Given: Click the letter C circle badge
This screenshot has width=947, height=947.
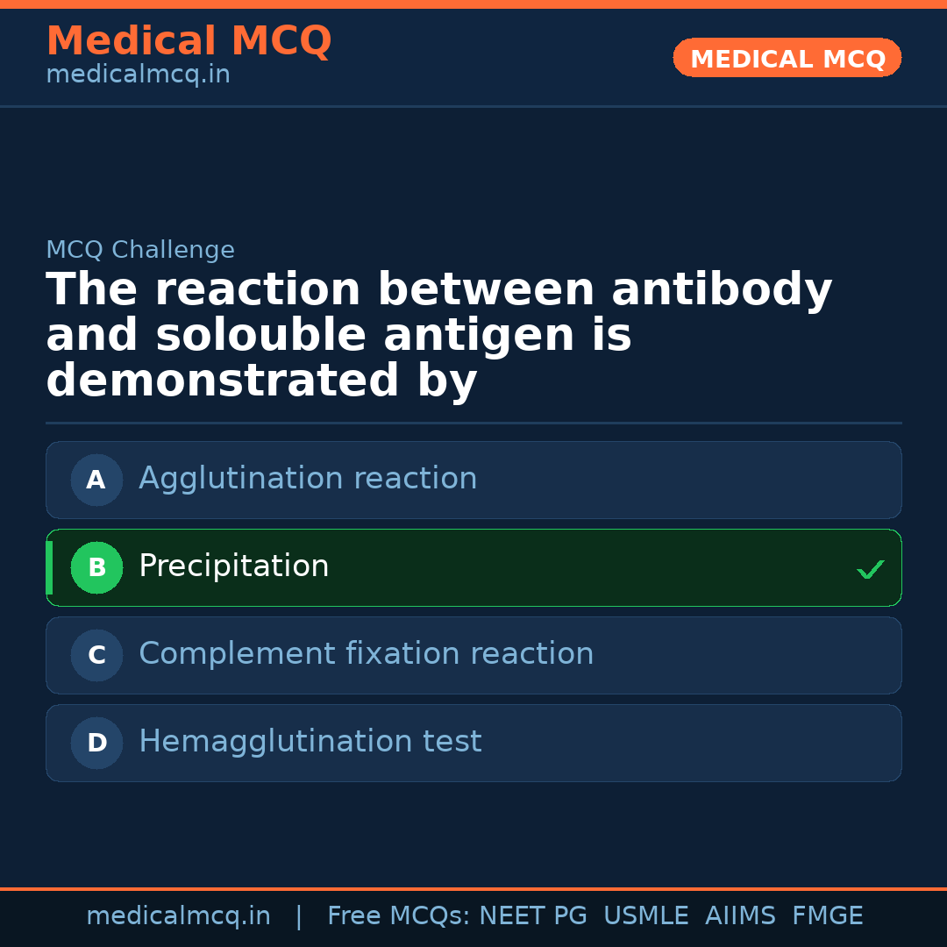Looking at the screenshot, I should point(96,655).
